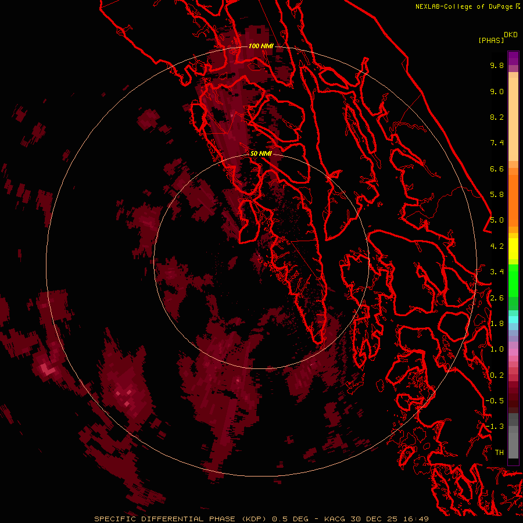This screenshot has height=523, width=523.
Task: Click the 16:49 timestamp
Action: (x=415, y=519)
